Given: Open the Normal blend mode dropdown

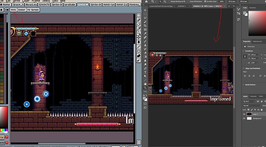Looking at the screenshot, I should 252,105.
